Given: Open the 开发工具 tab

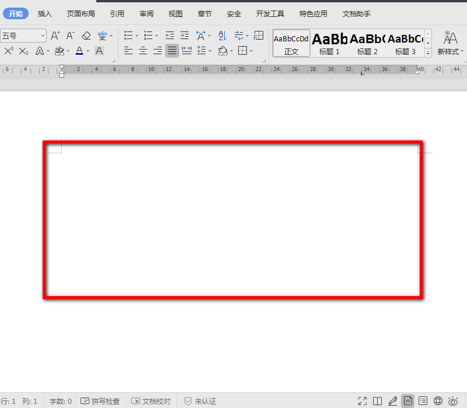Looking at the screenshot, I should point(270,13).
